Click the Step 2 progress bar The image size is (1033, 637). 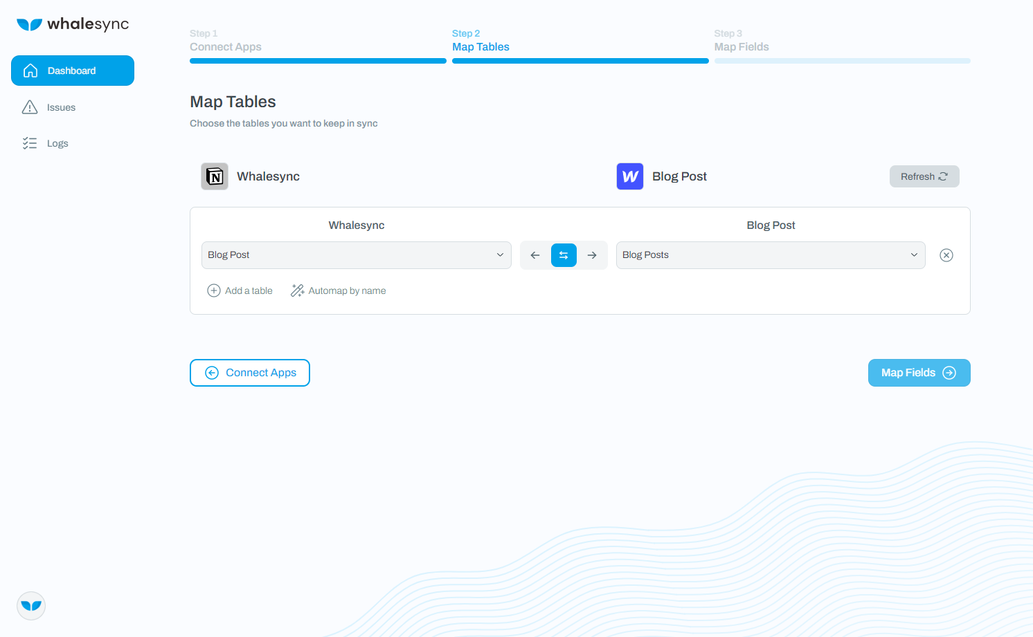[580, 61]
